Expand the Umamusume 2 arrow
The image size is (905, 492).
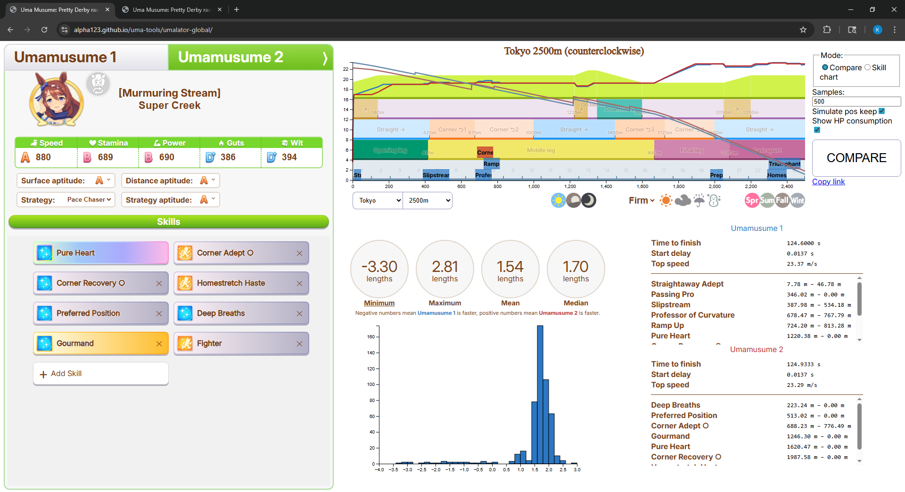[325, 58]
